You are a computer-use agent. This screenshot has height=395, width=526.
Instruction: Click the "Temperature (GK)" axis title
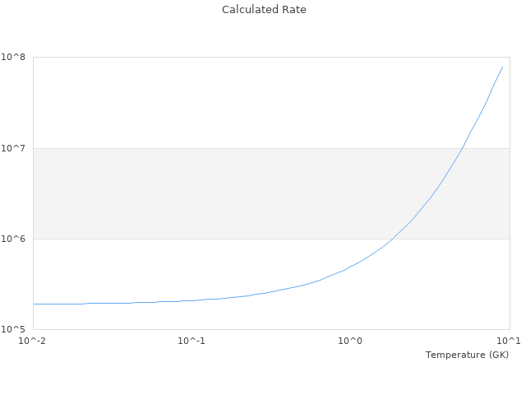tap(467, 355)
